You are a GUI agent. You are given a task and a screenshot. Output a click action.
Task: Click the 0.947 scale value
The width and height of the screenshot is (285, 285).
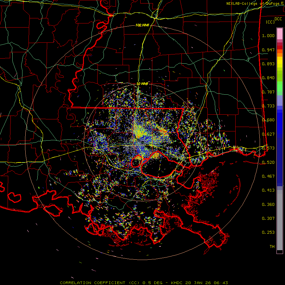(268, 50)
